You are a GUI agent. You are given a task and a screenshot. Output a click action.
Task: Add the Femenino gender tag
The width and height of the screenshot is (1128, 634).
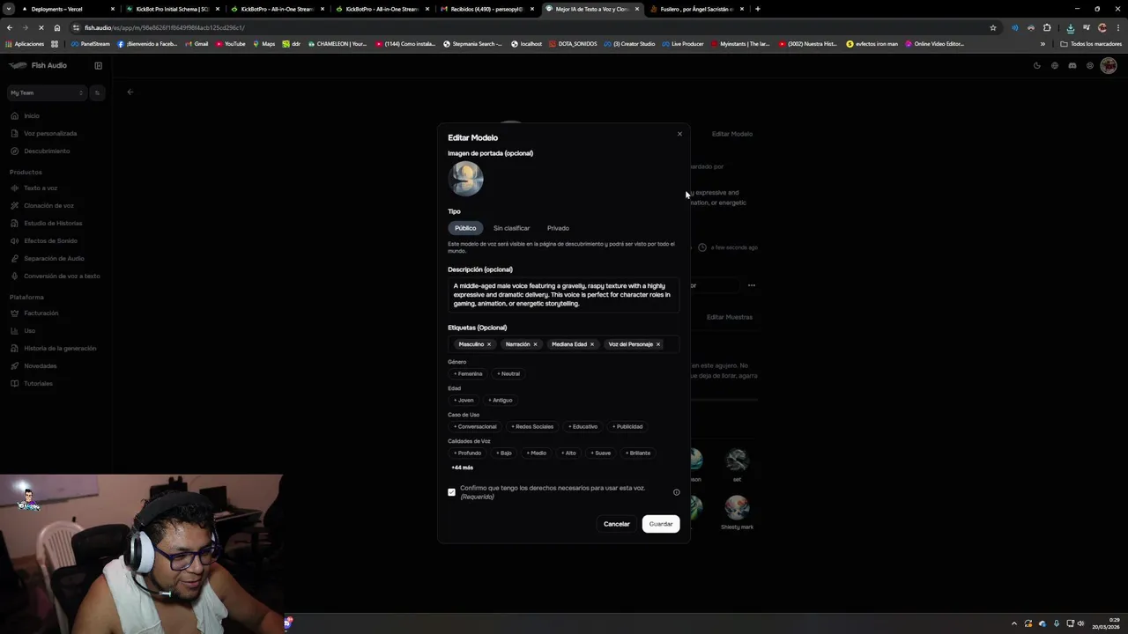[468, 373]
